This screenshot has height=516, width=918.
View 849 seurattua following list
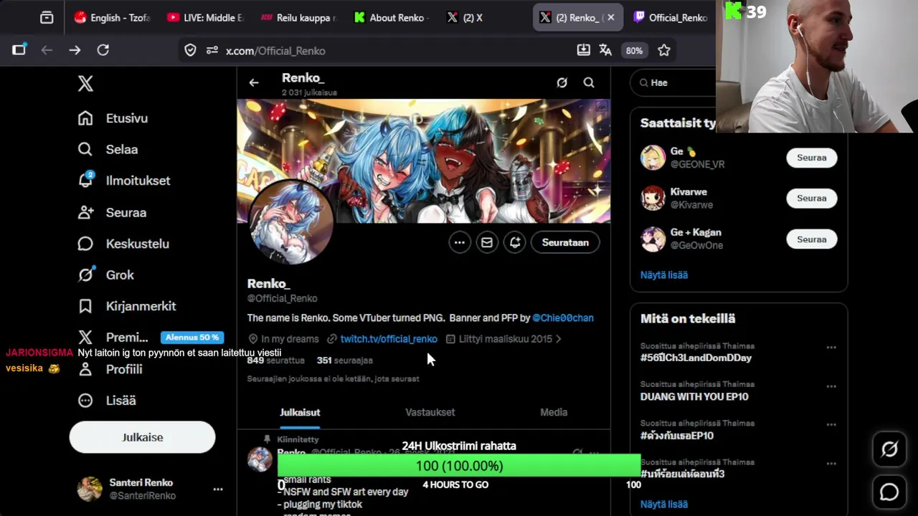click(276, 360)
